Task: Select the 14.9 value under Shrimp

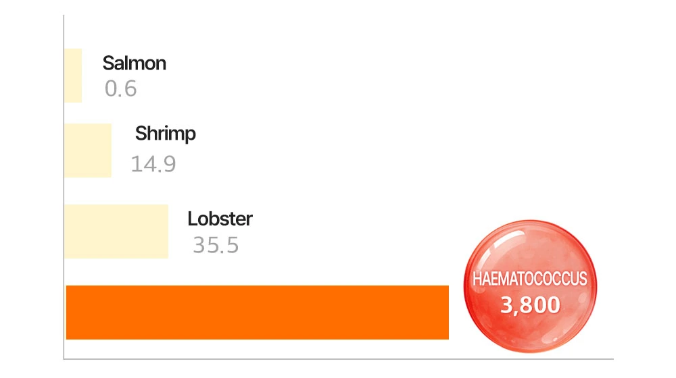Action: tap(153, 164)
